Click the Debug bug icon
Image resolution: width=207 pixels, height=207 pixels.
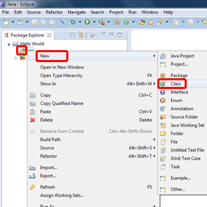click(73, 22)
